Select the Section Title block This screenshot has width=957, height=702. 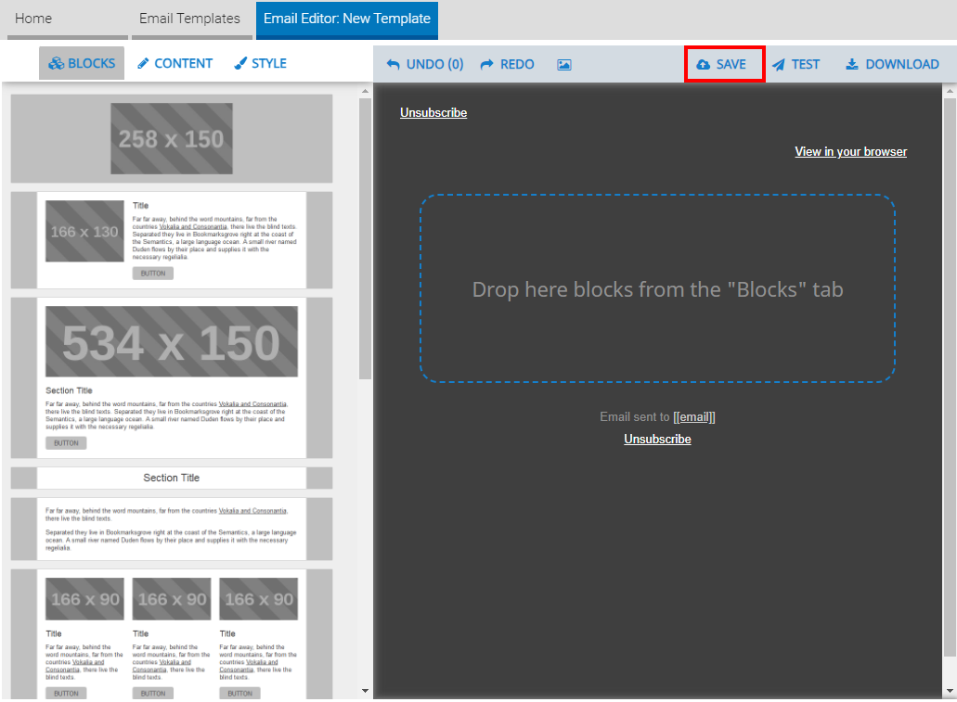pyautogui.click(x=172, y=479)
